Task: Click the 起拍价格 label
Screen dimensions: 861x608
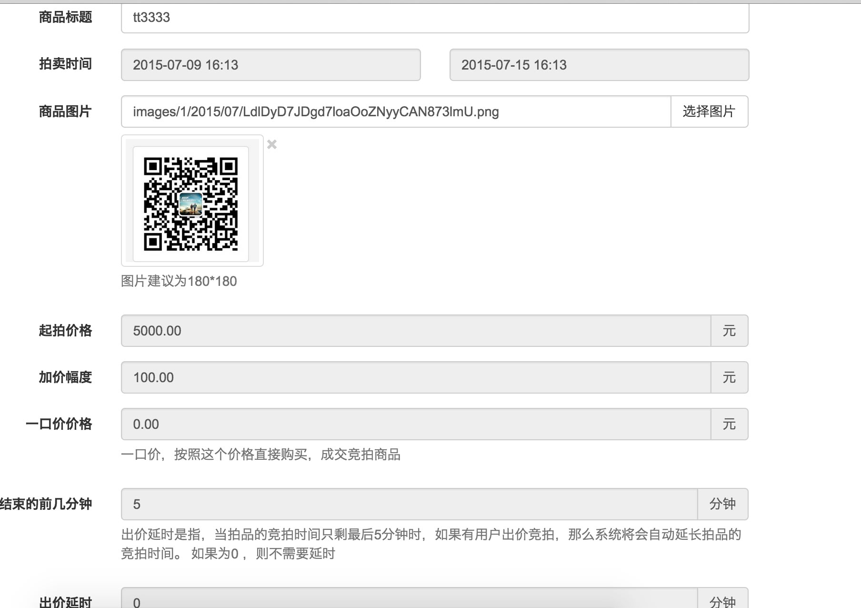Action: (x=65, y=331)
